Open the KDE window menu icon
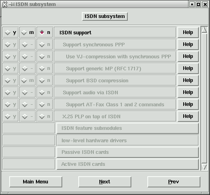The height and width of the screenshot is (195, 210). coord(5,4)
